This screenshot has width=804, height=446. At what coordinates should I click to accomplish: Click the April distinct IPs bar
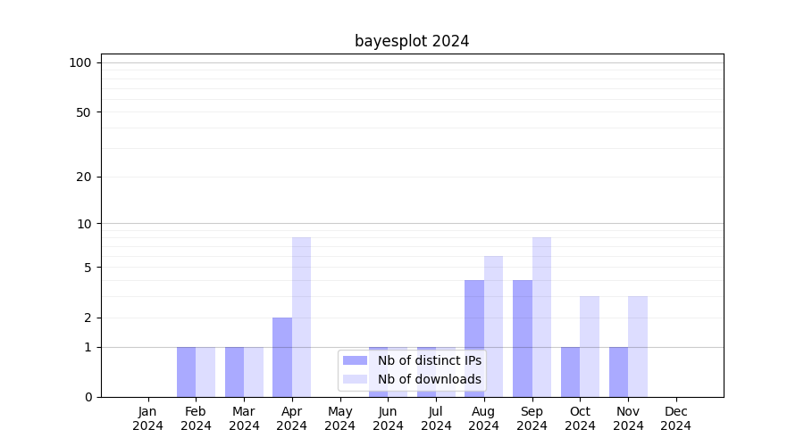coord(282,357)
